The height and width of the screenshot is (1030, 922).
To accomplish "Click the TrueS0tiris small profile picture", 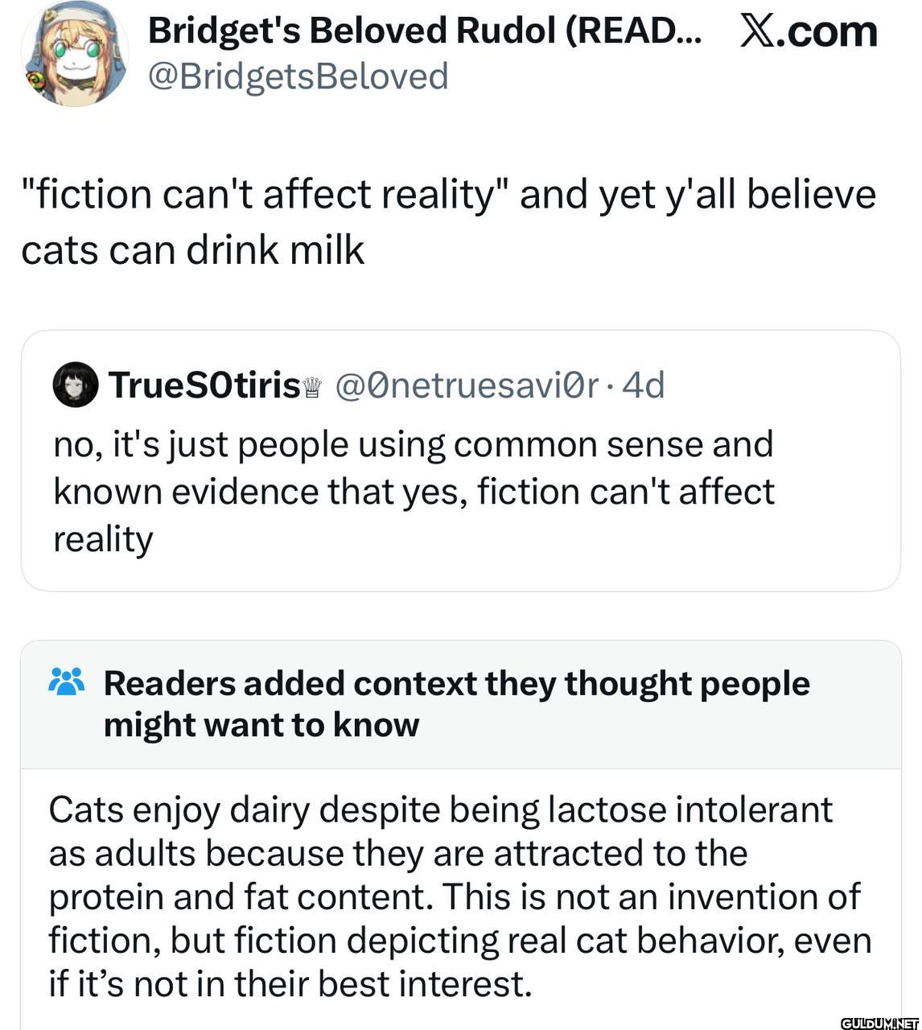I will [76, 385].
